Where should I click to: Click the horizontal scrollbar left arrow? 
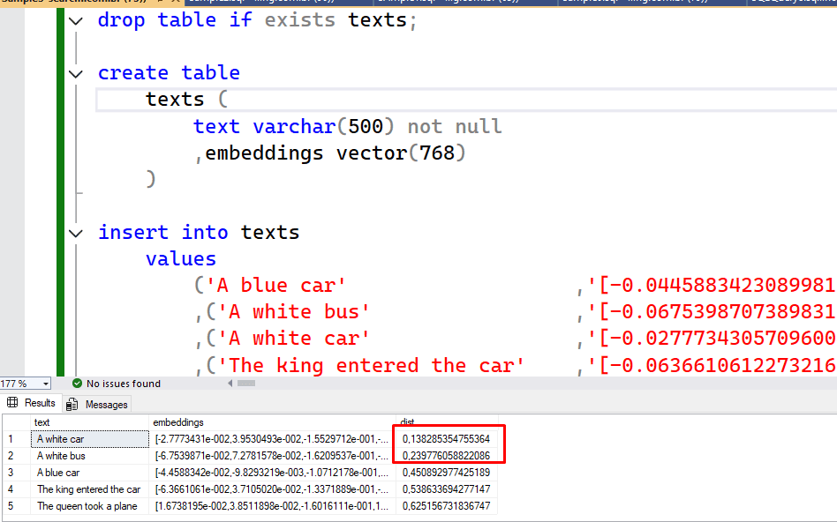coord(230,383)
